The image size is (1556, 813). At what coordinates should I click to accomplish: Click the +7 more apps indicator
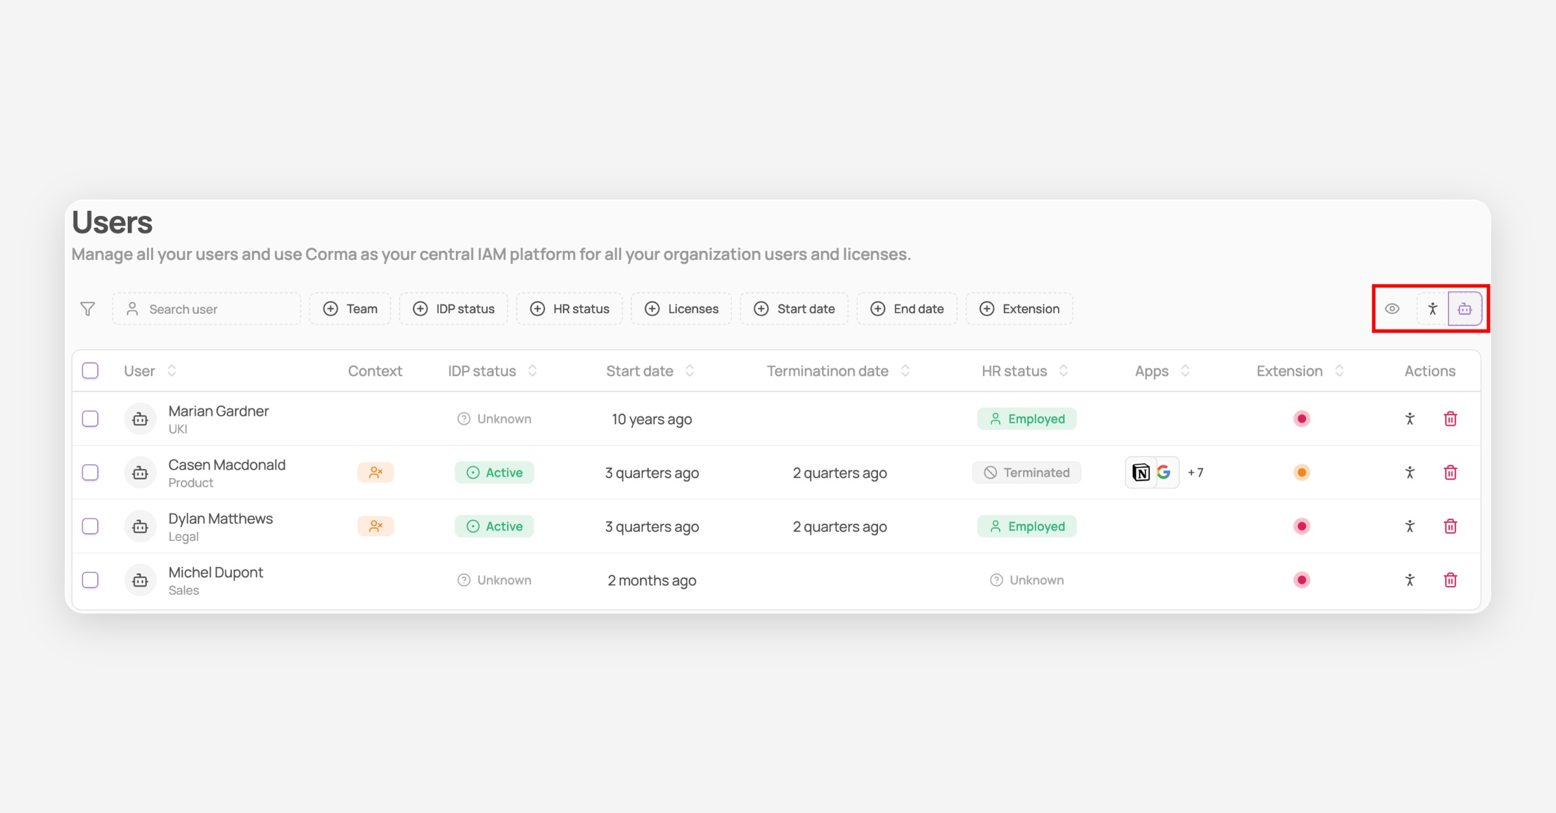coord(1196,473)
